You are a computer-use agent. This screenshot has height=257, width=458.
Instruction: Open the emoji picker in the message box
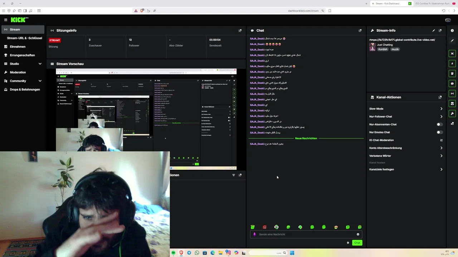[x=358, y=235]
